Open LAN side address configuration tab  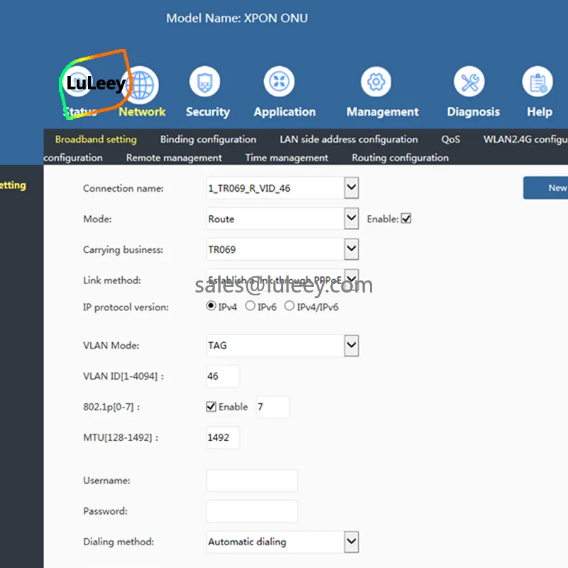(349, 139)
